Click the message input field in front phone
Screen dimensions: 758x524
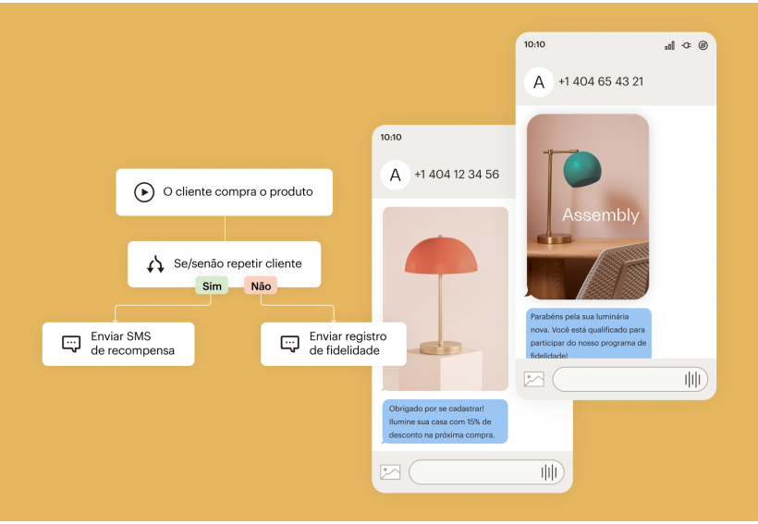click(630, 380)
